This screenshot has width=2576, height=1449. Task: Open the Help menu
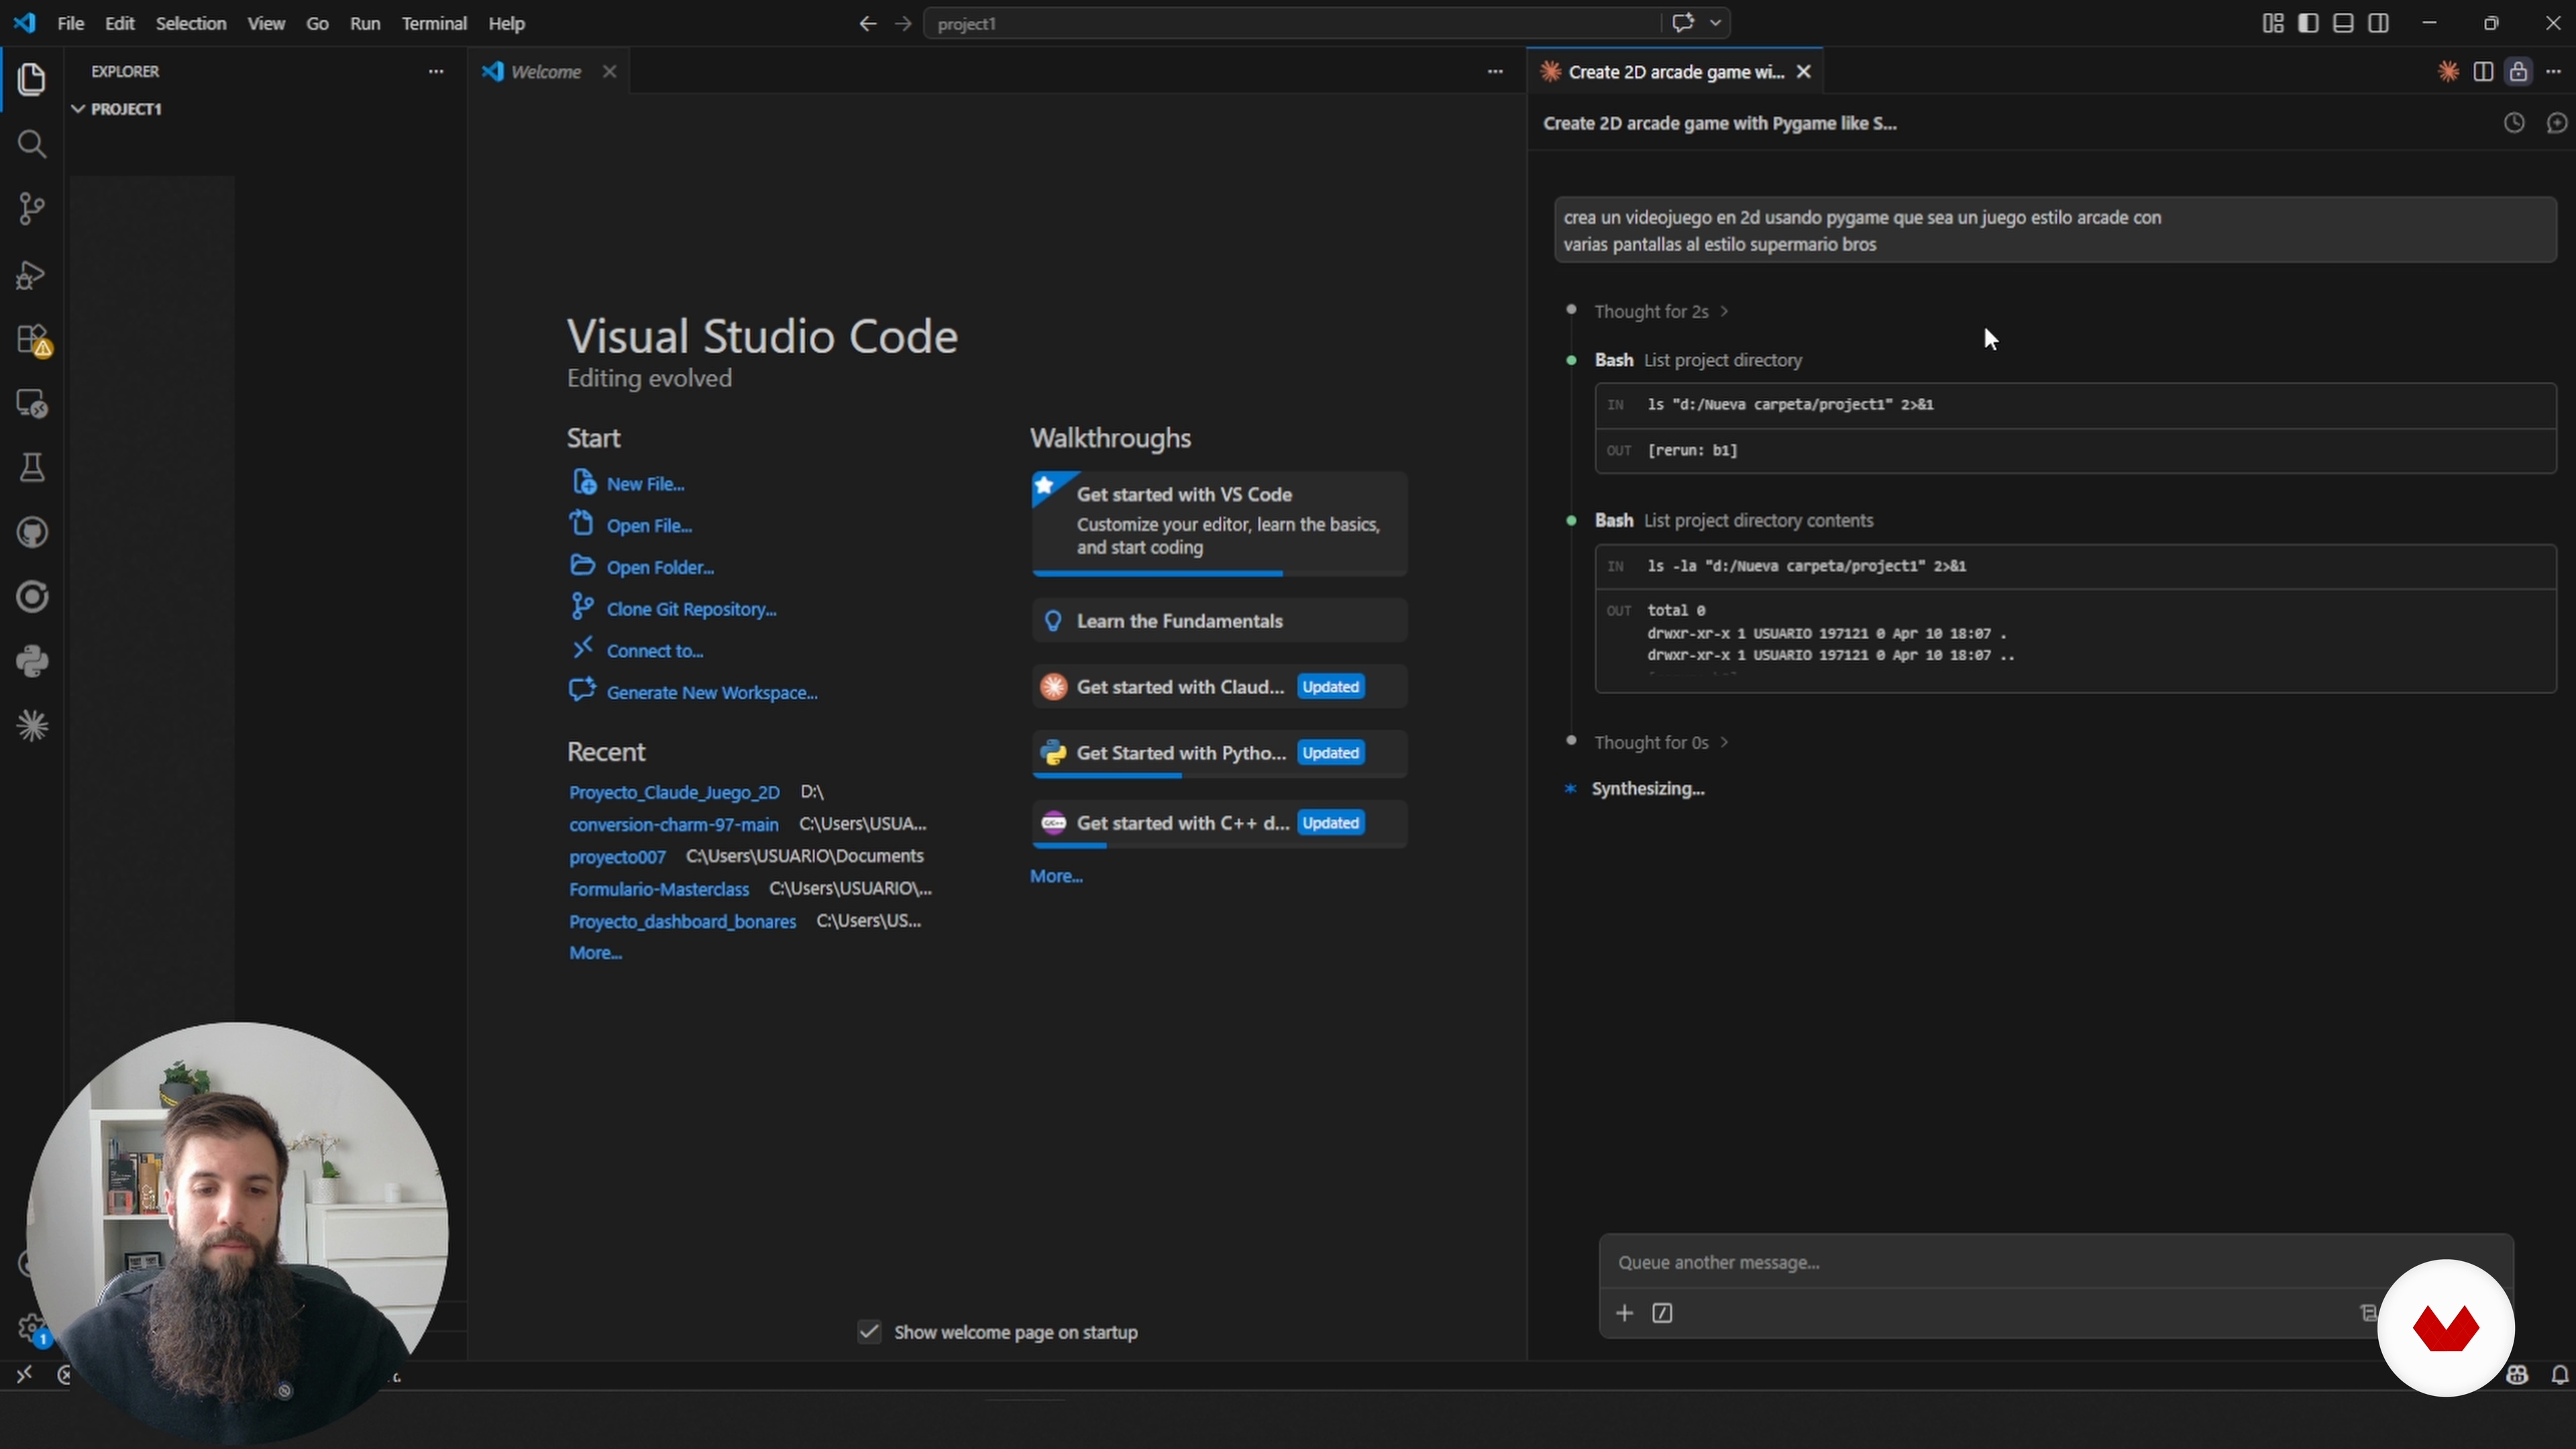tap(506, 23)
